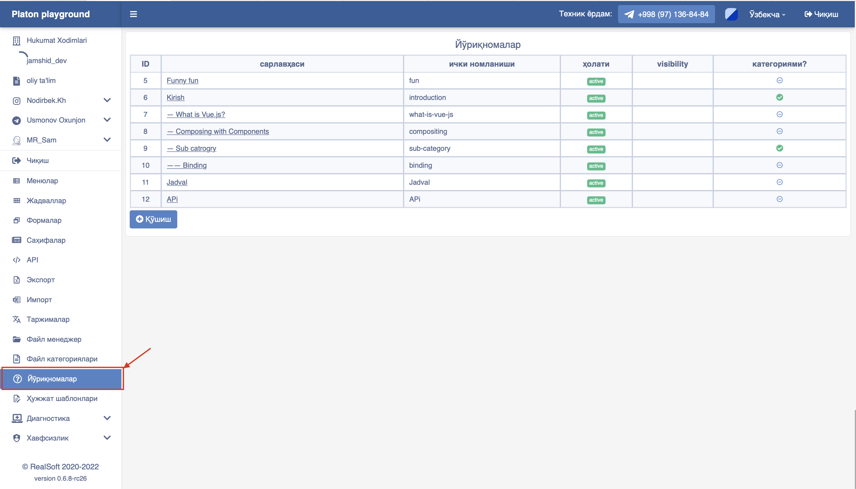Click the sidebar Чиқиш exit icon
The width and height of the screenshot is (856, 489).
[x=16, y=161]
